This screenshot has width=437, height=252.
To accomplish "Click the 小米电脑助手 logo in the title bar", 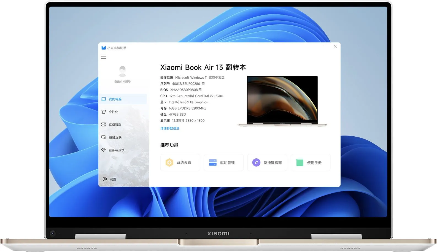I will click(104, 48).
